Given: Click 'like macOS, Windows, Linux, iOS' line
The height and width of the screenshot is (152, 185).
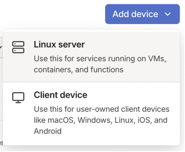Looking at the screenshot, I should tap(92, 120).
